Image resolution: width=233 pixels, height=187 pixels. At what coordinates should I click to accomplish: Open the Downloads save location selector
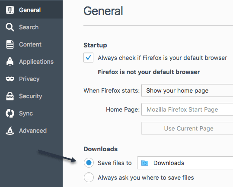[185, 163]
